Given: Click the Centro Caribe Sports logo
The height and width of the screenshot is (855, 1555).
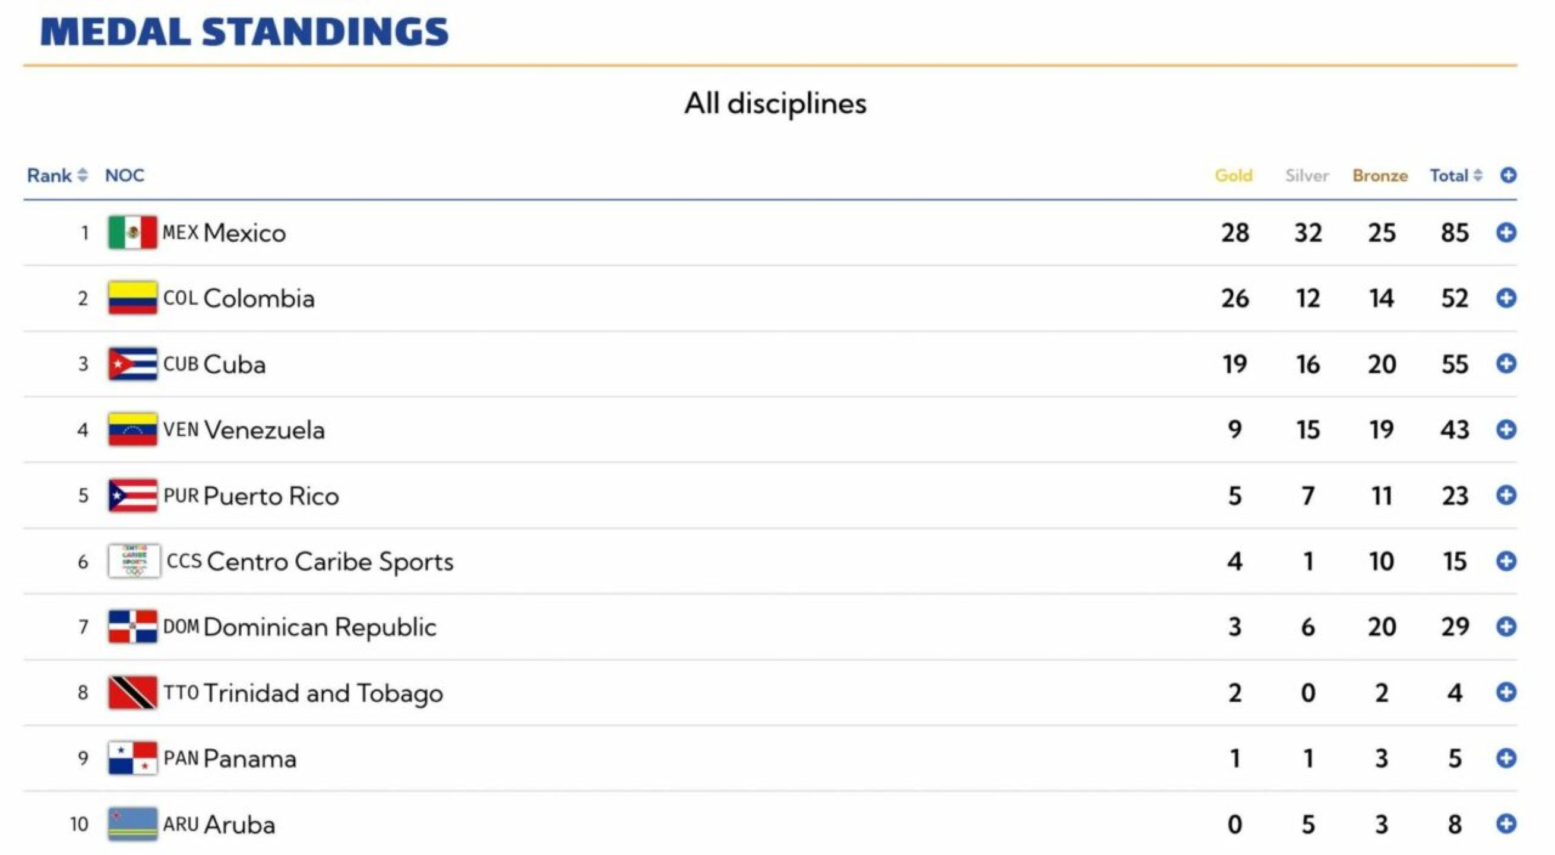Looking at the screenshot, I should tap(134, 561).
